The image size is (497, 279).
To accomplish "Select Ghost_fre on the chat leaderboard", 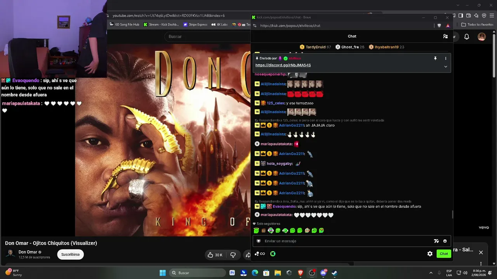I will coord(350,47).
